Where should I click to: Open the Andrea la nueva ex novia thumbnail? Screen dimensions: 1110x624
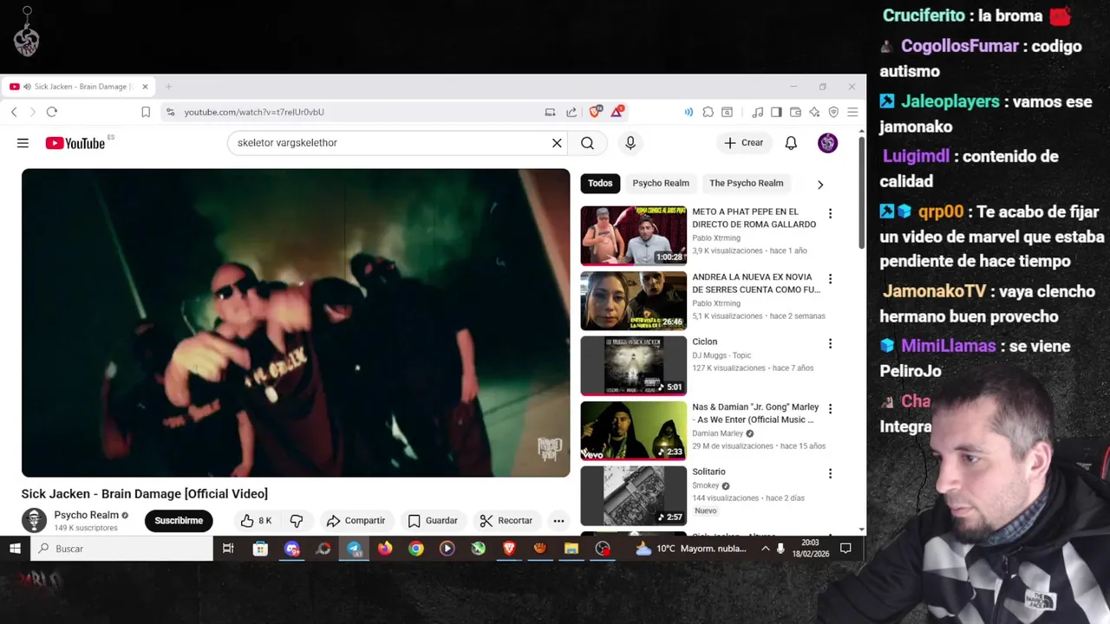[x=633, y=301]
